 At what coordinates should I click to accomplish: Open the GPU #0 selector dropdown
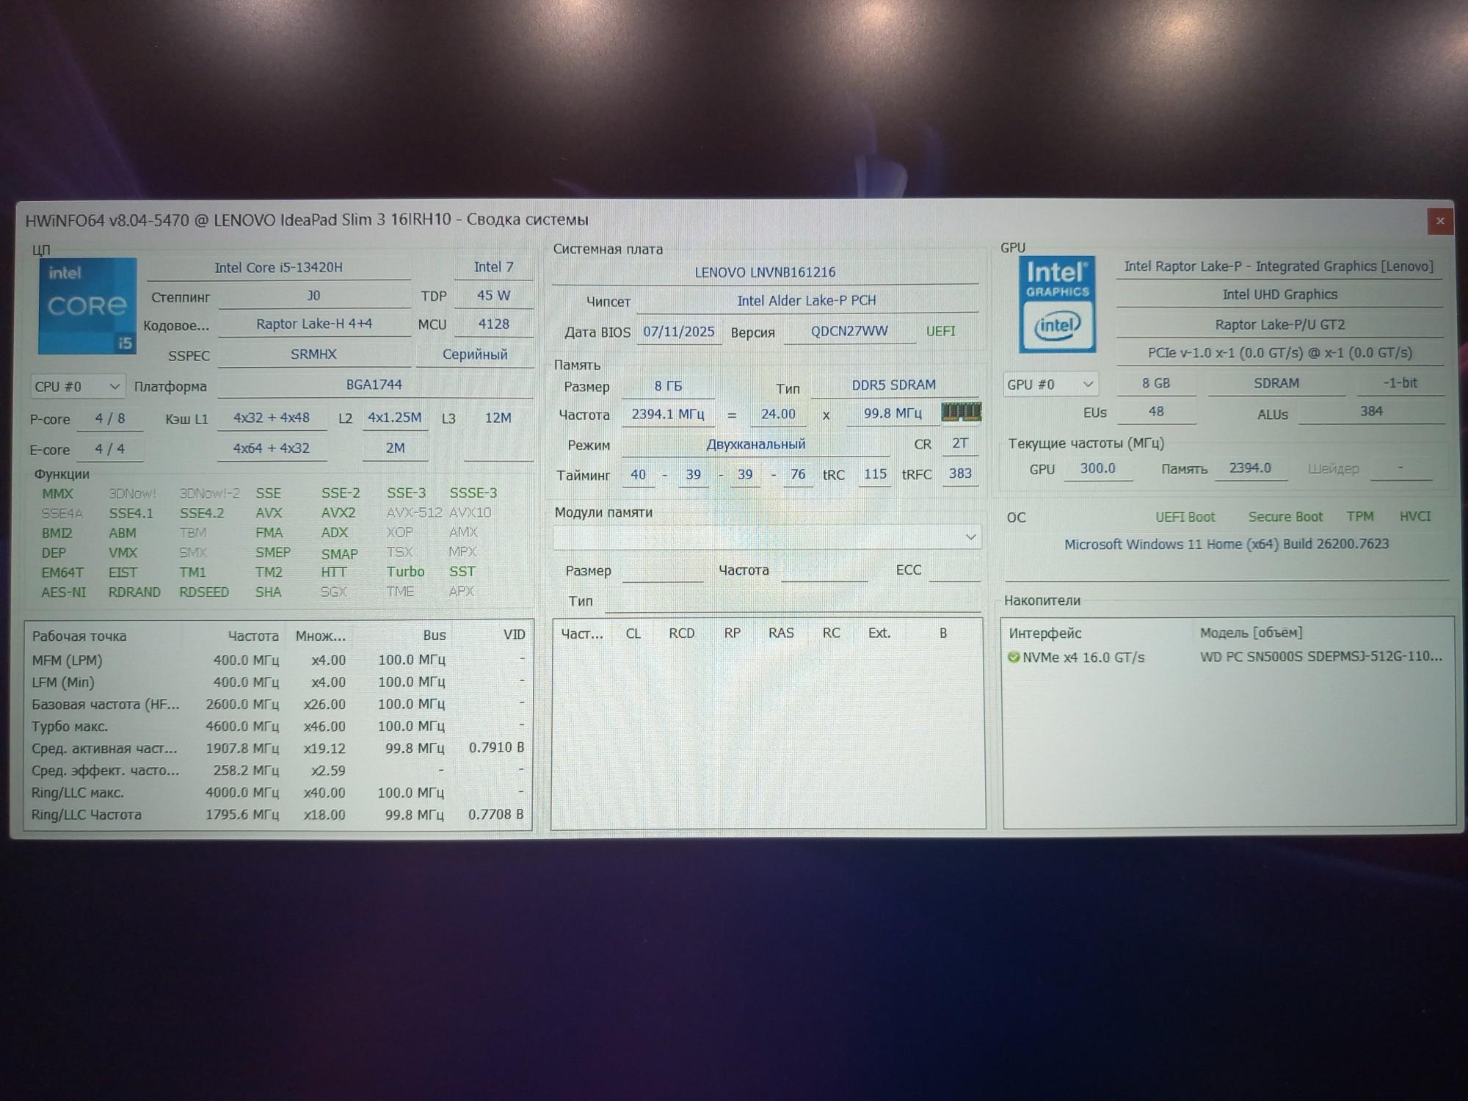(1050, 384)
